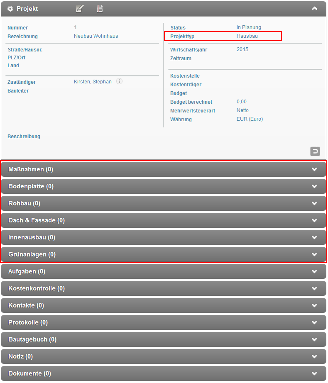Screen dimensions: 328x383
Task: Collapse the Projekt panel using the chevron
Action: click(x=314, y=8)
